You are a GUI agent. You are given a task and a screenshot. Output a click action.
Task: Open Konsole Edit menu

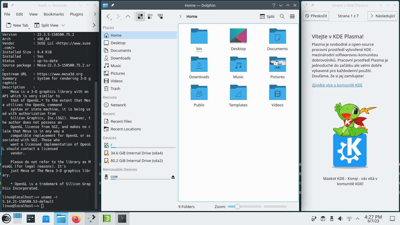tap(20, 14)
